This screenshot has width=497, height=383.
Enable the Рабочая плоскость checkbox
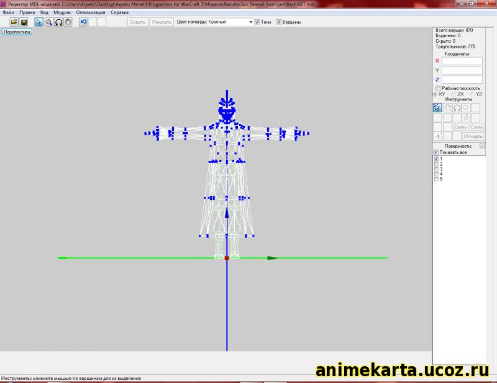tap(438, 88)
